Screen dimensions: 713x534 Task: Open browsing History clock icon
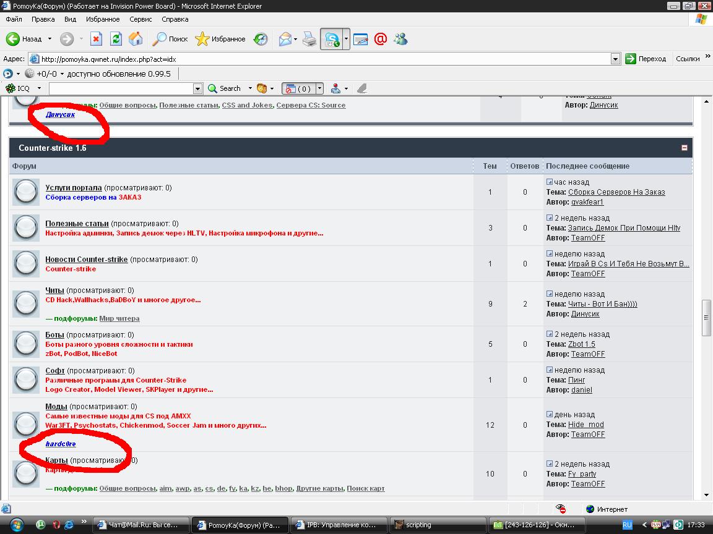click(261, 39)
